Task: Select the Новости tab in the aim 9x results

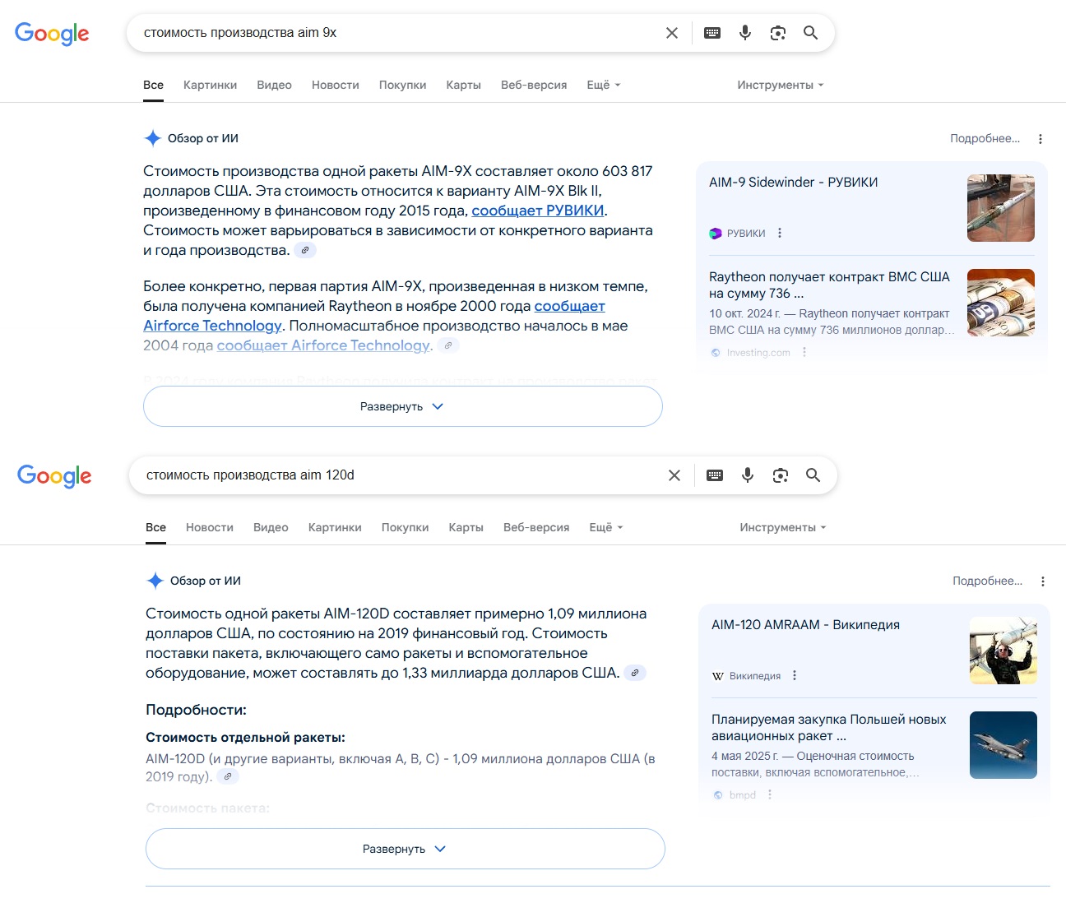Action: (x=336, y=85)
